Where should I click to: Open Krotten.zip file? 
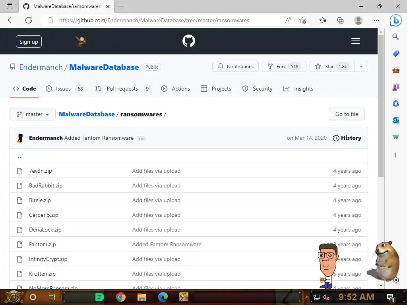point(42,274)
